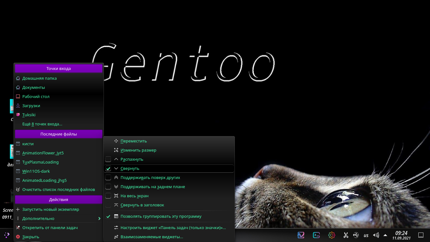430x242 pixels.
Task: Open the clock showing 09:24
Action: (401, 235)
